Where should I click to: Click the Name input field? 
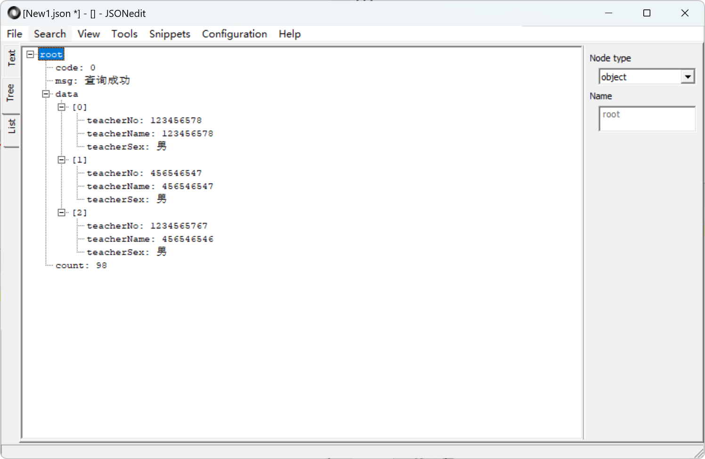[647, 119]
